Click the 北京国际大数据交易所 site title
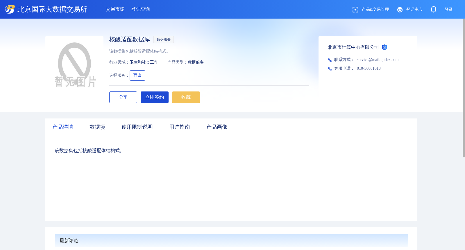The height and width of the screenshot is (250, 465). 52,9
